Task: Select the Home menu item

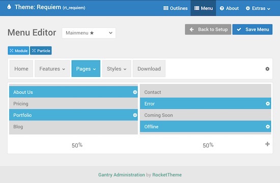Action: click(21, 69)
